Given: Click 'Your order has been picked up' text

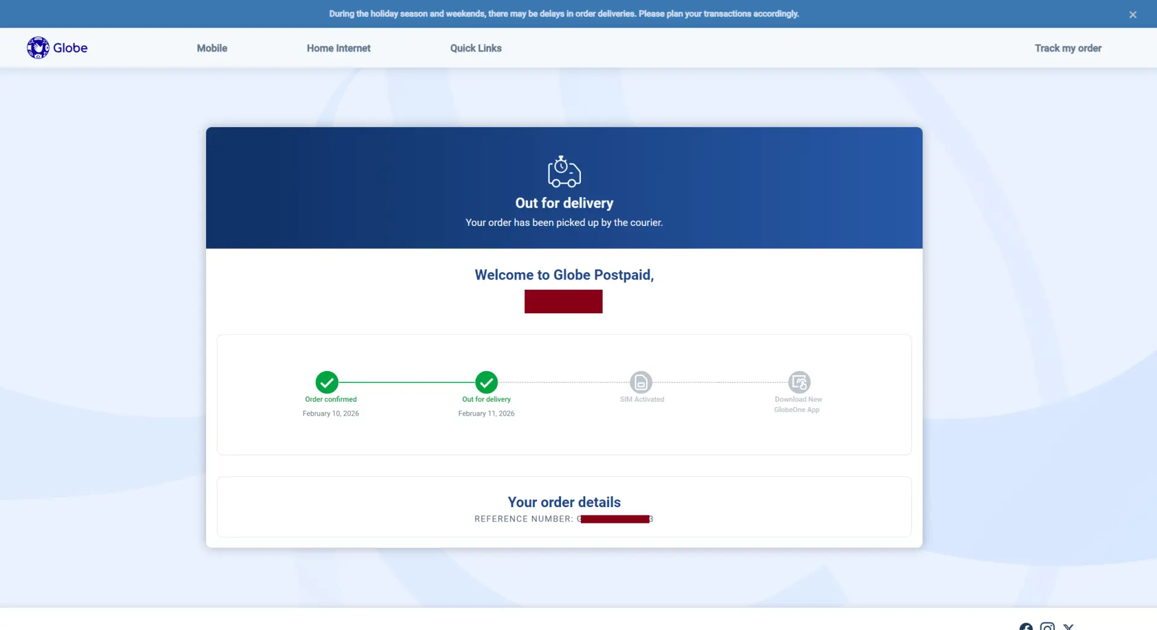Looking at the screenshot, I should coord(564,223).
